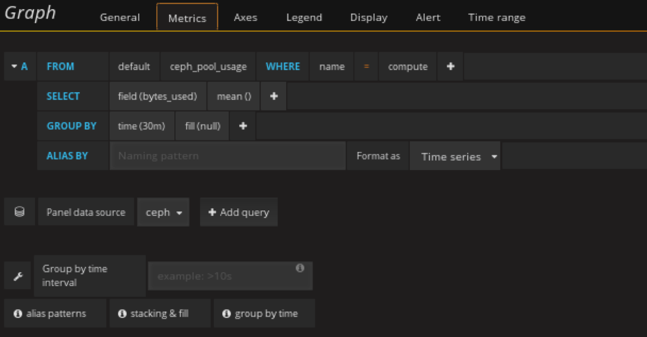Click the plus icon in GROUP BY row
This screenshot has width=647, height=337.
pyautogui.click(x=243, y=126)
